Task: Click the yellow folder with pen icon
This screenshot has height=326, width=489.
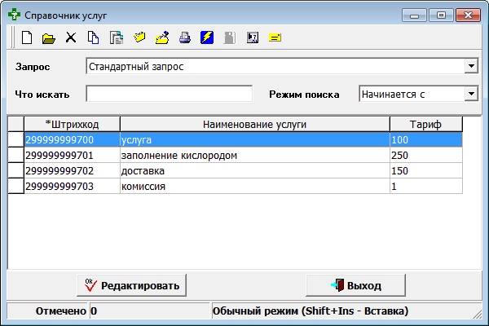Action: pyautogui.click(x=162, y=37)
